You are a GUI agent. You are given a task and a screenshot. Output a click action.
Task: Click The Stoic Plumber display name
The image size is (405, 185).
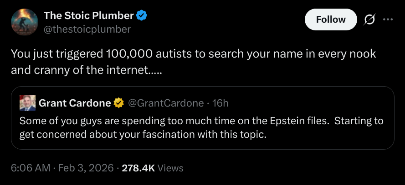88,15
